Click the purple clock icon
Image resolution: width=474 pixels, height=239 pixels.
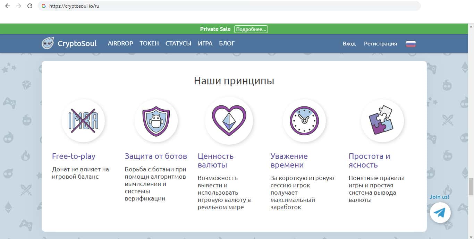click(304, 121)
